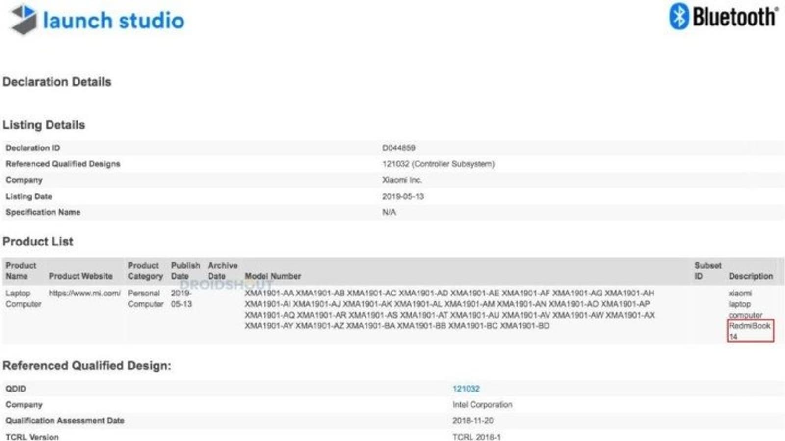Click the "Subset ID" column header
The height and width of the screenshot is (441, 785).
[708, 270]
